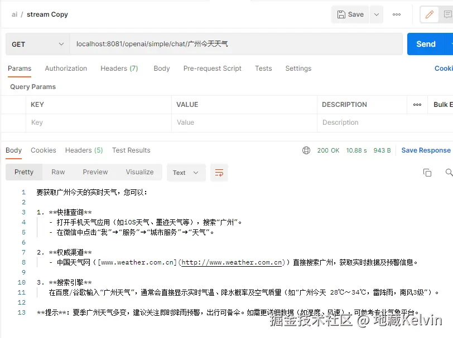Select the response Headers (5) tab
This screenshot has width=453, height=338.
(84, 150)
